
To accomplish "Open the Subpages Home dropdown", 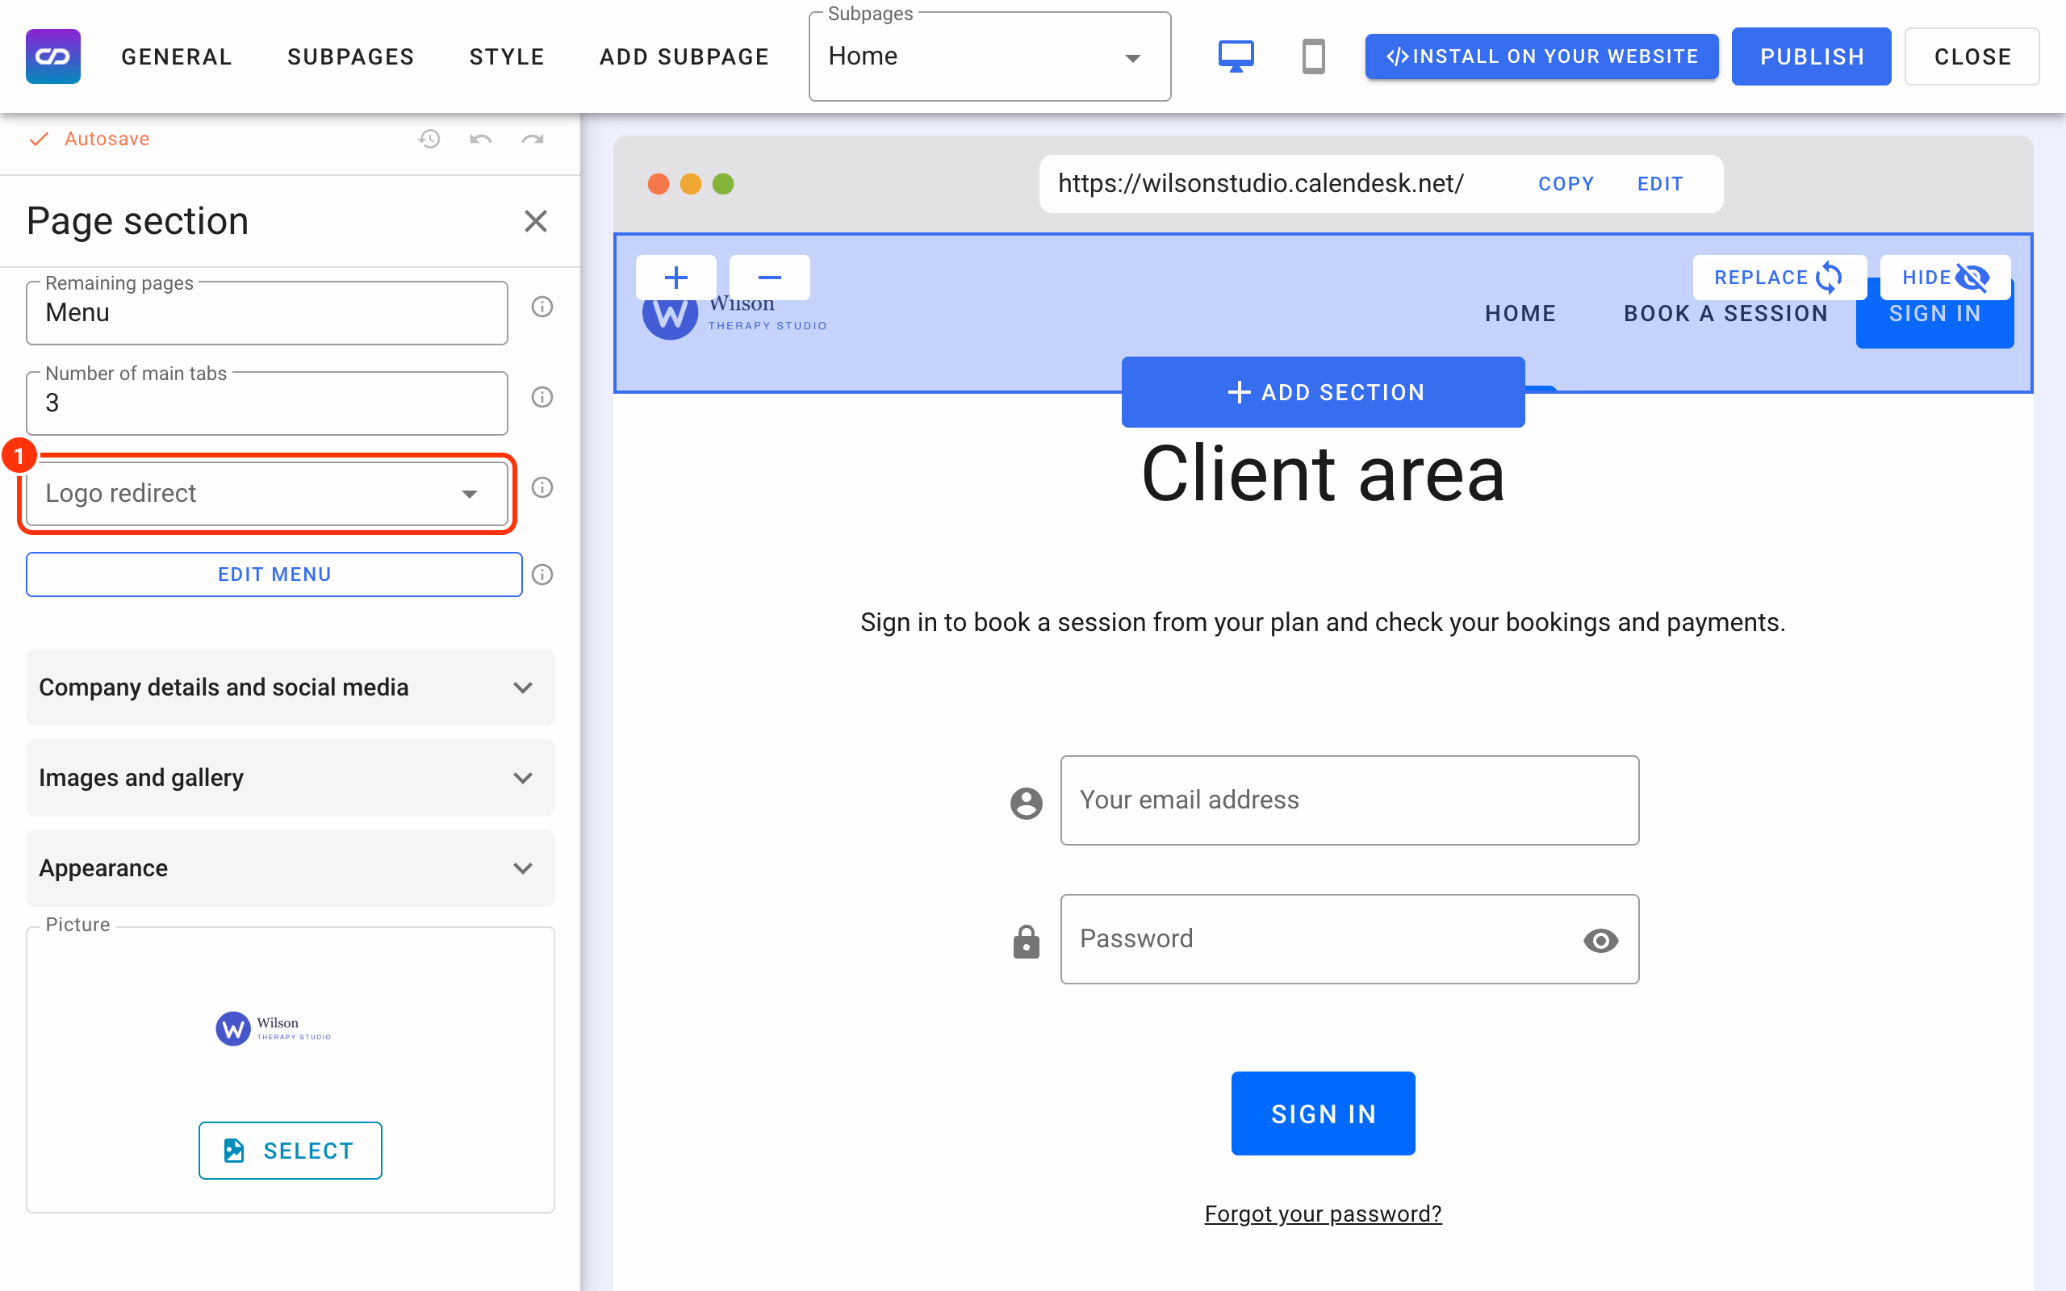I will click(989, 57).
